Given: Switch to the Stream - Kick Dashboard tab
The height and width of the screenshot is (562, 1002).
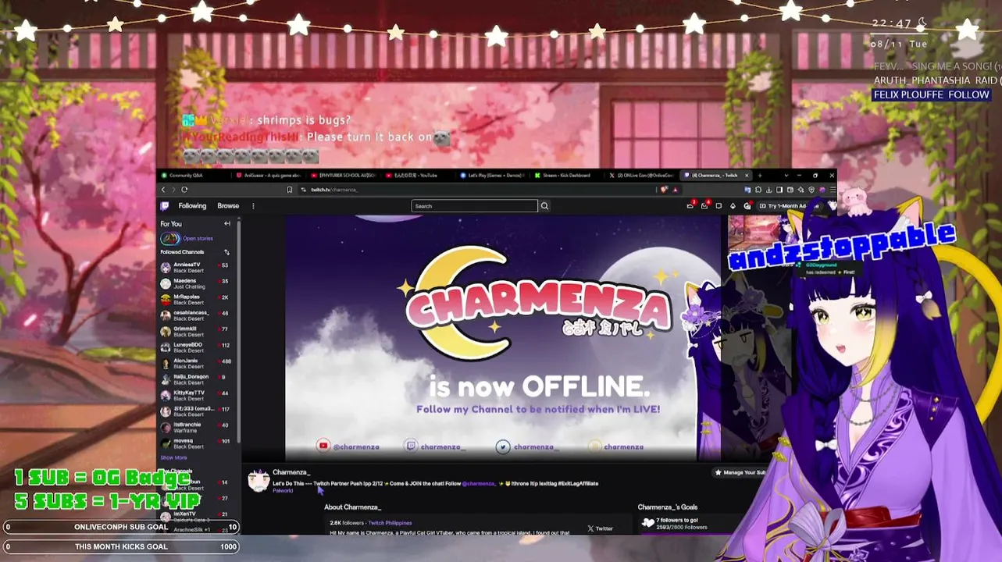Looking at the screenshot, I should tap(568, 176).
